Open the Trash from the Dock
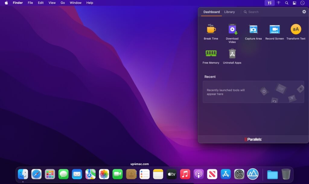The image size is (309, 184). tap(285, 174)
